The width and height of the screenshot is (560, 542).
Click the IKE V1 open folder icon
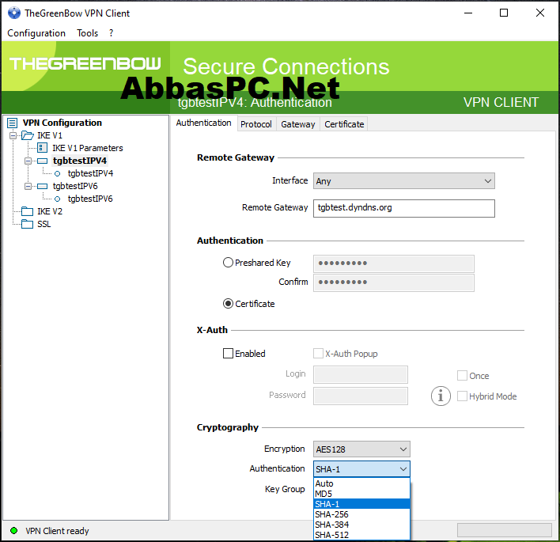(x=28, y=135)
